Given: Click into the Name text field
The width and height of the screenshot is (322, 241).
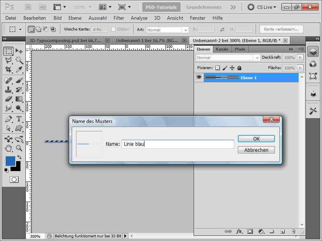Looking at the screenshot, I should 178,144.
